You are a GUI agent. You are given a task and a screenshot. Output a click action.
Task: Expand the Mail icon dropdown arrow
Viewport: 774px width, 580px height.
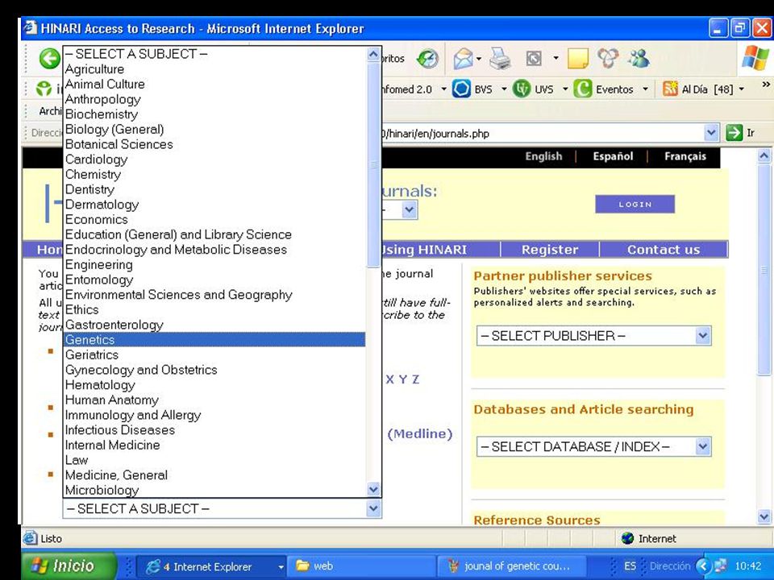(x=479, y=59)
